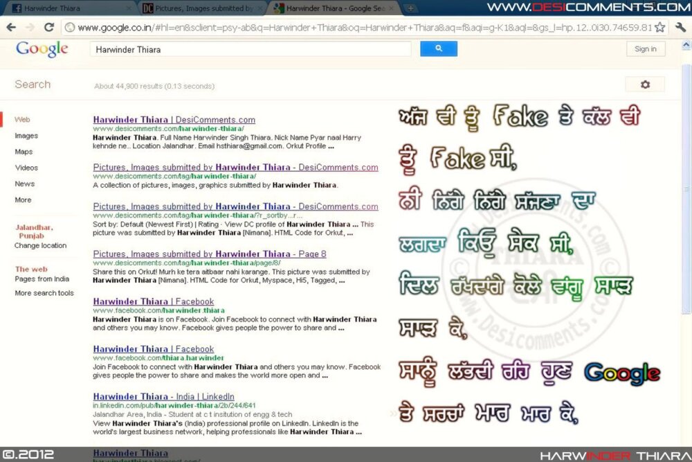Reload the page with refresh icon
This screenshot has width=692, height=462.
point(49,28)
